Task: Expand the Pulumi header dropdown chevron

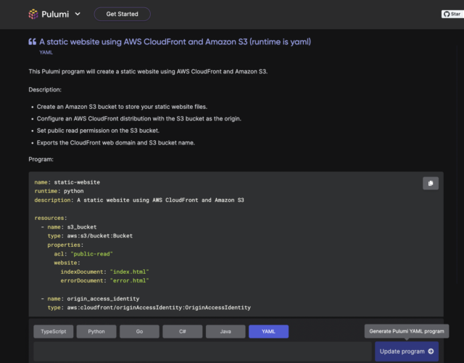Action: pos(78,14)
